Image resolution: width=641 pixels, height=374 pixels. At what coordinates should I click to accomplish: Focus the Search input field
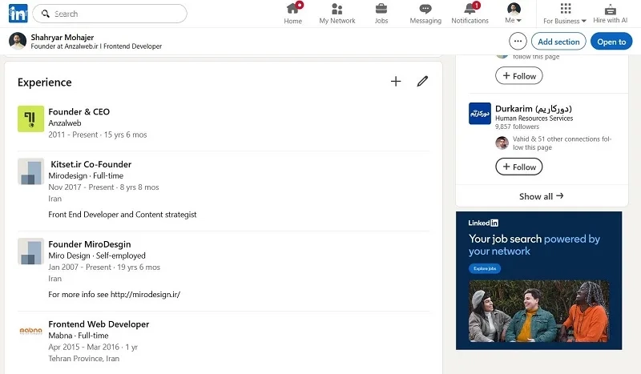tap(110, 14)
